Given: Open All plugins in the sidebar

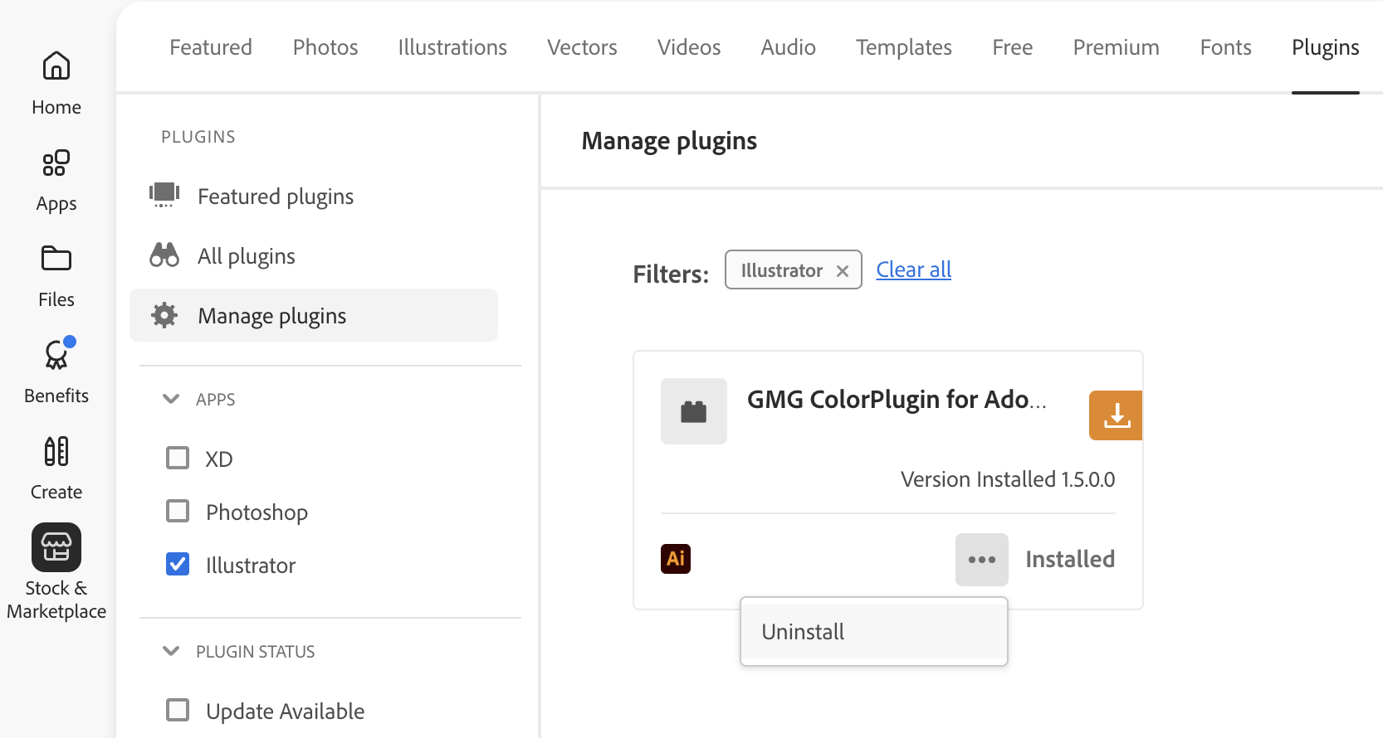Looking at the screenshot, I should [247, 256].
